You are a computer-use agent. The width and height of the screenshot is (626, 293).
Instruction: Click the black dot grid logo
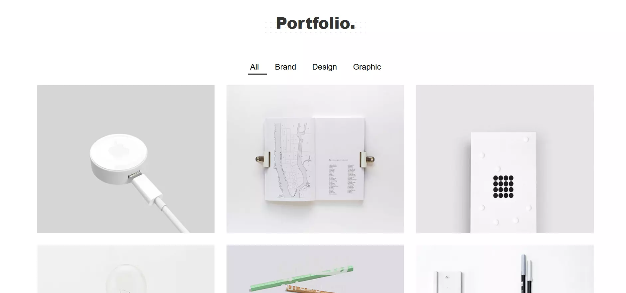[503, 186]
